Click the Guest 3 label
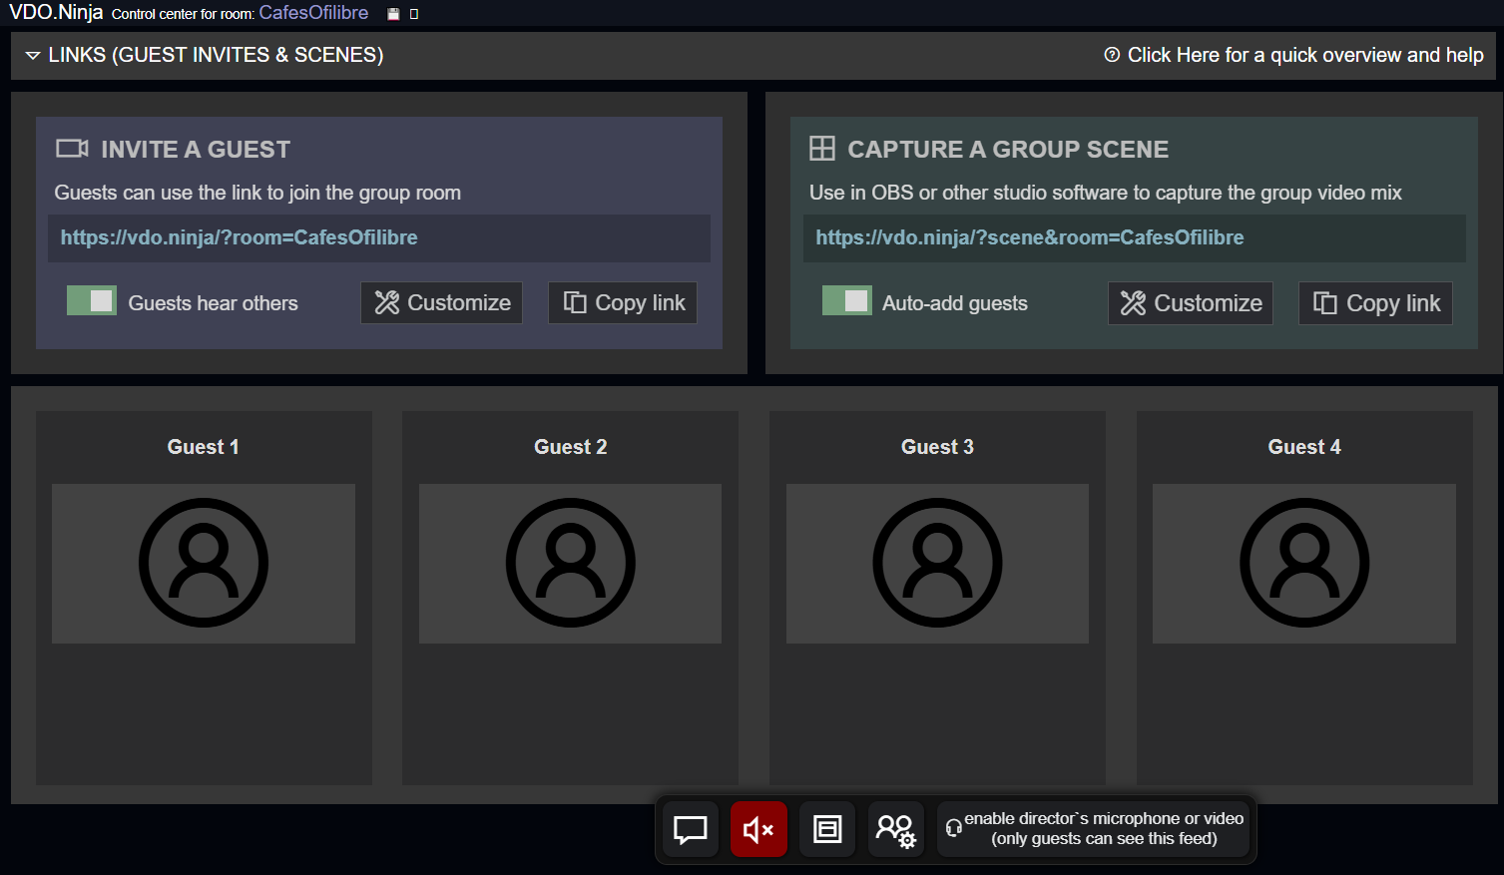1504x875 pixels. pos(937,447)
